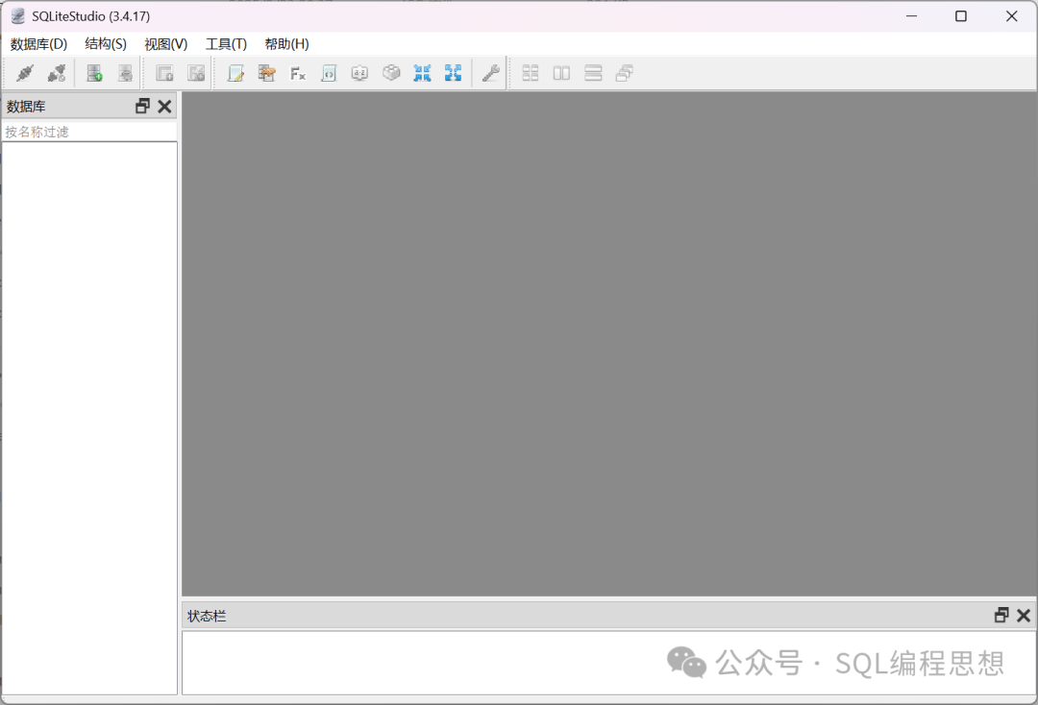The image size is (1038, 705).
Task: Click the DDL history icon
Action: [266, 73]
